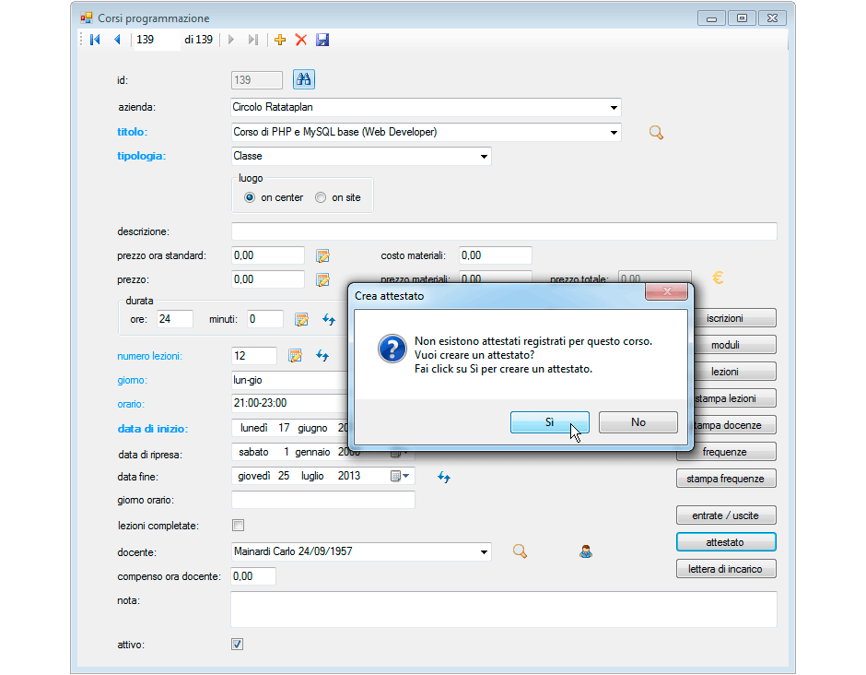Image resolution: width=866 pixels, height=675 pixels.
Task: Click the id field showing 139
Action: click(x=257, y=80)
